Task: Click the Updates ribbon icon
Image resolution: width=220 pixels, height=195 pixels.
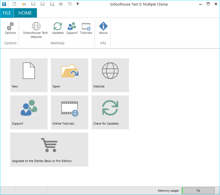Action: pyautogui.click(x=58, y=28)
